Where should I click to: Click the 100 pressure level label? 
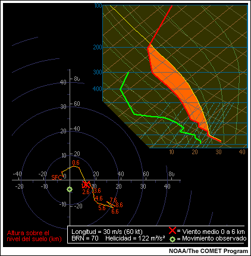(x=98, y=5)
